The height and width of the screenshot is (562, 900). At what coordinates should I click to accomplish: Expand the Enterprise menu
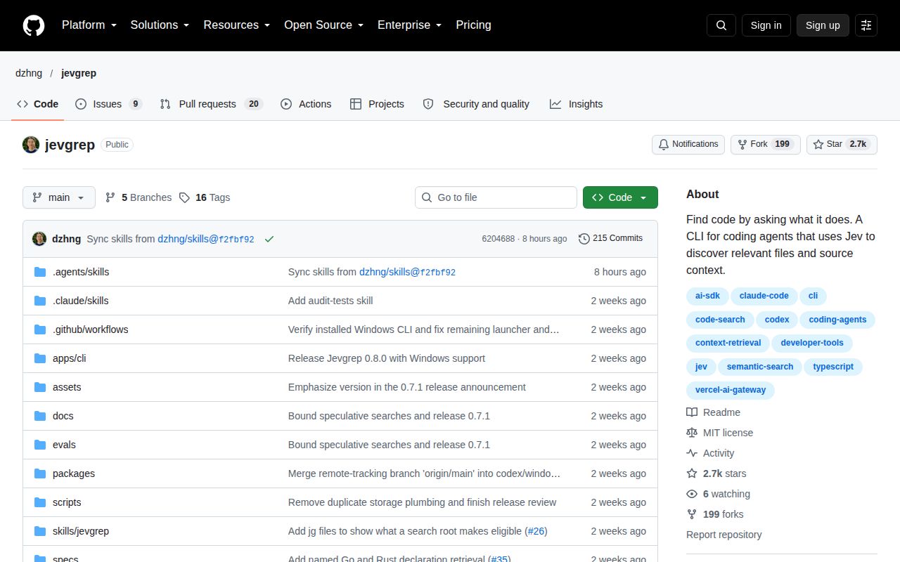[x=409, y=25]
